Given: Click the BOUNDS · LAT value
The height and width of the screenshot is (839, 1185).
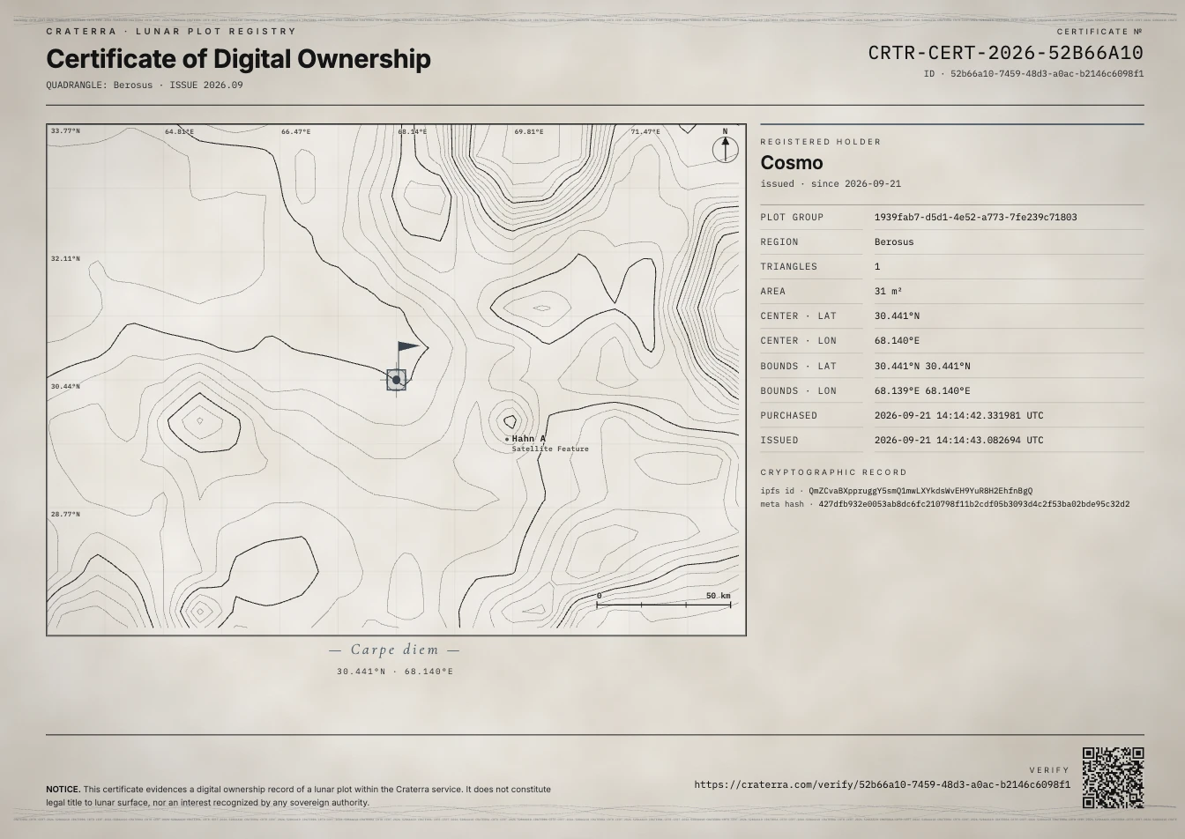Looking at the screenshot, I should [922, 366].
